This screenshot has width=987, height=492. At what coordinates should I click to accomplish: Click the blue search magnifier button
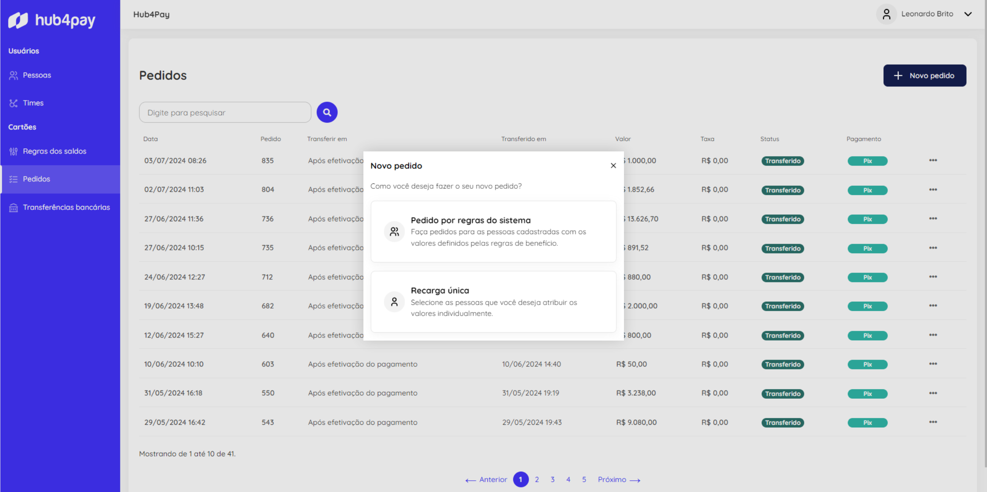(x=327, y=112)
